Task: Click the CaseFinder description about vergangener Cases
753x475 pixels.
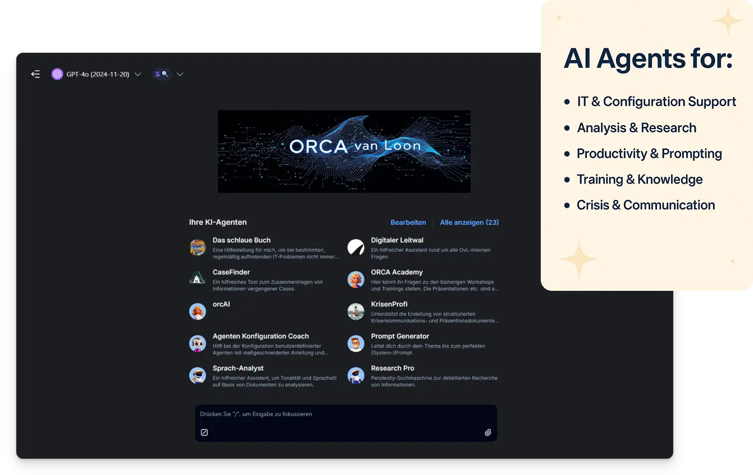Action: pos(268,285)
